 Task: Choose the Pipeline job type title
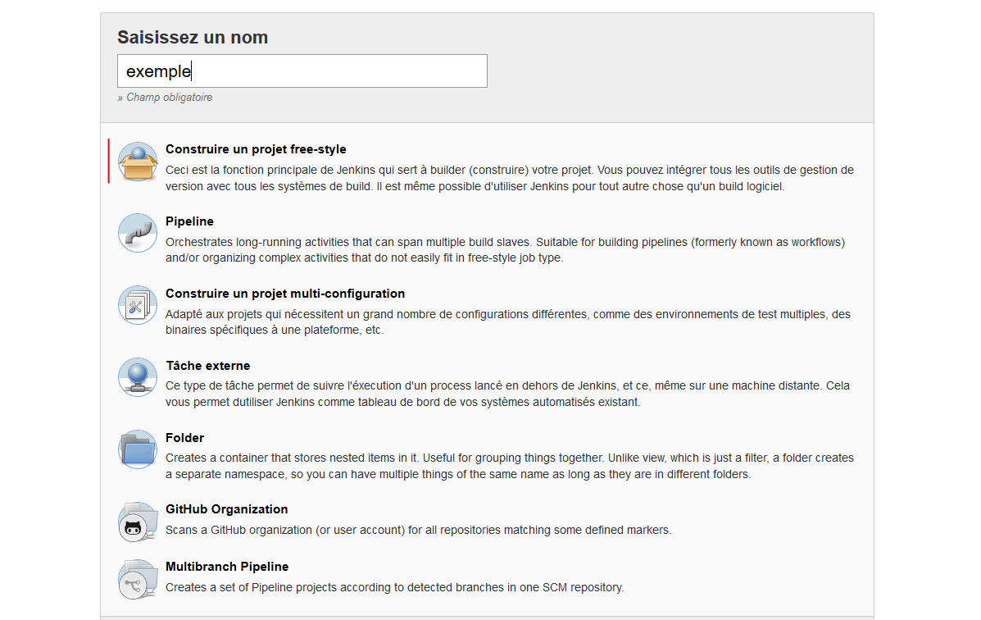click(189, 221)
